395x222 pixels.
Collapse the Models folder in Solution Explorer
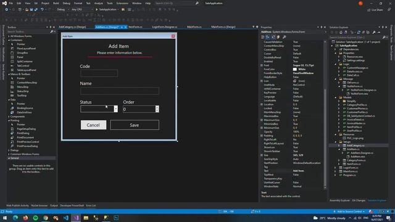(335, 97)
